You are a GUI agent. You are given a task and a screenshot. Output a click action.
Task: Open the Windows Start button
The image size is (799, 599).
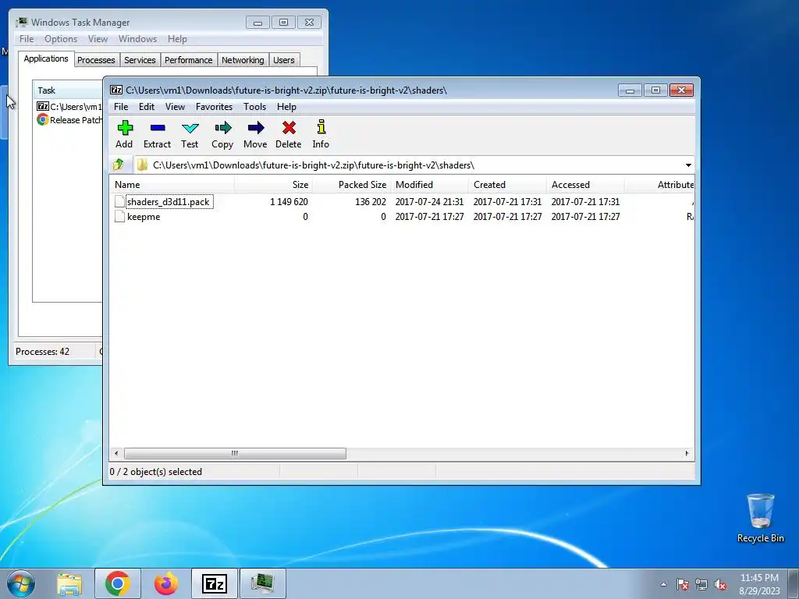coord(21,583)
